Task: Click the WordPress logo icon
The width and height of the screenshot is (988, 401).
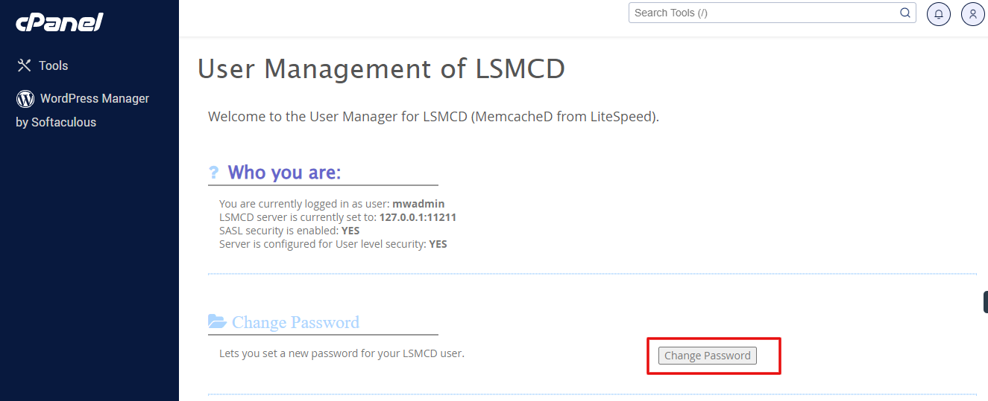Action: coord(25,99)
